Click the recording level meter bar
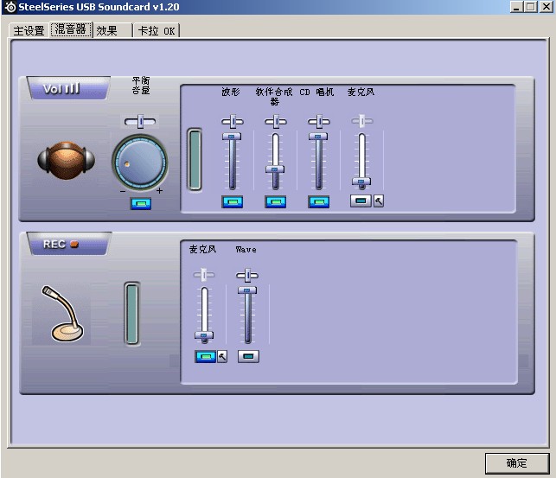Viewport: 556px width, 478px height. pos(132,314)
